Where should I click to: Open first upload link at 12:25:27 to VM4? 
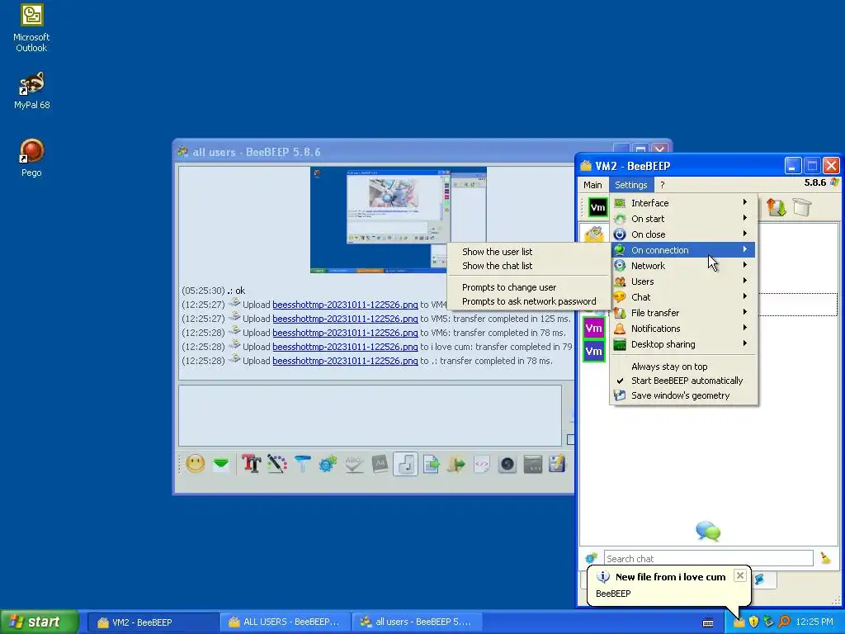click(345, 305)
